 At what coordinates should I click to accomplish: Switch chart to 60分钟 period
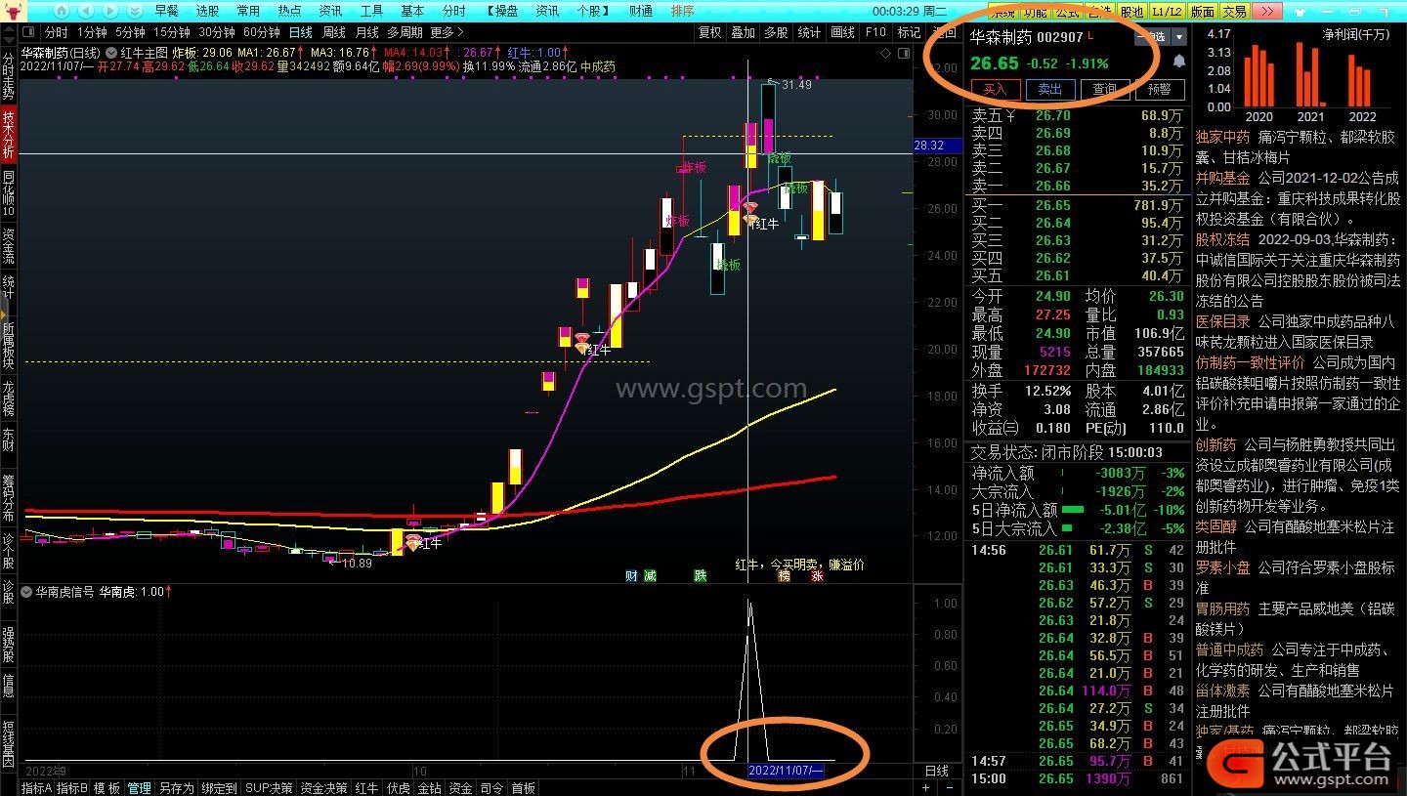pyautogui.click(x=261, y=32)
